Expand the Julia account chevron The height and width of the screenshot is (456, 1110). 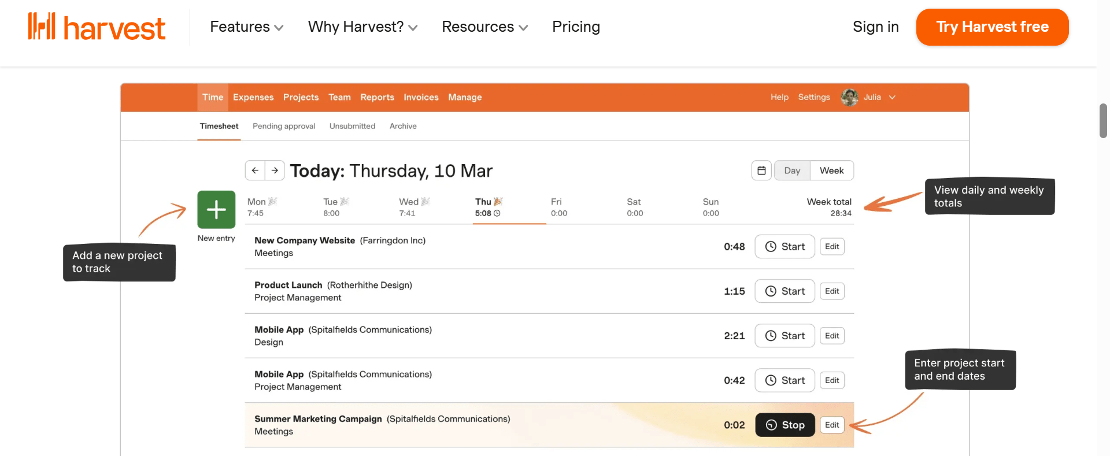point(892,97)
